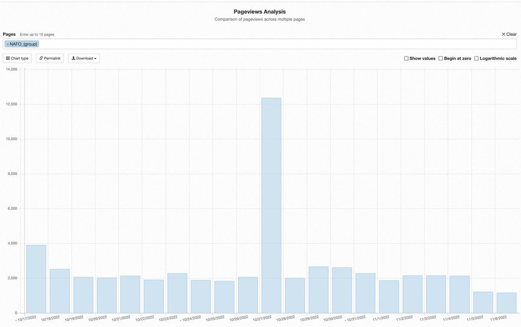Click the X icon beside Clear
521x327 pixels.
504,34
